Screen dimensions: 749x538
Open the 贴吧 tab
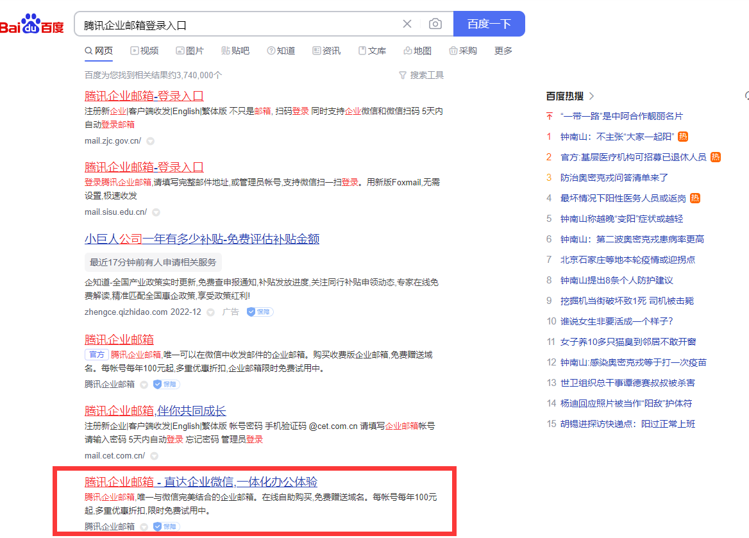(x=235, y=51)
